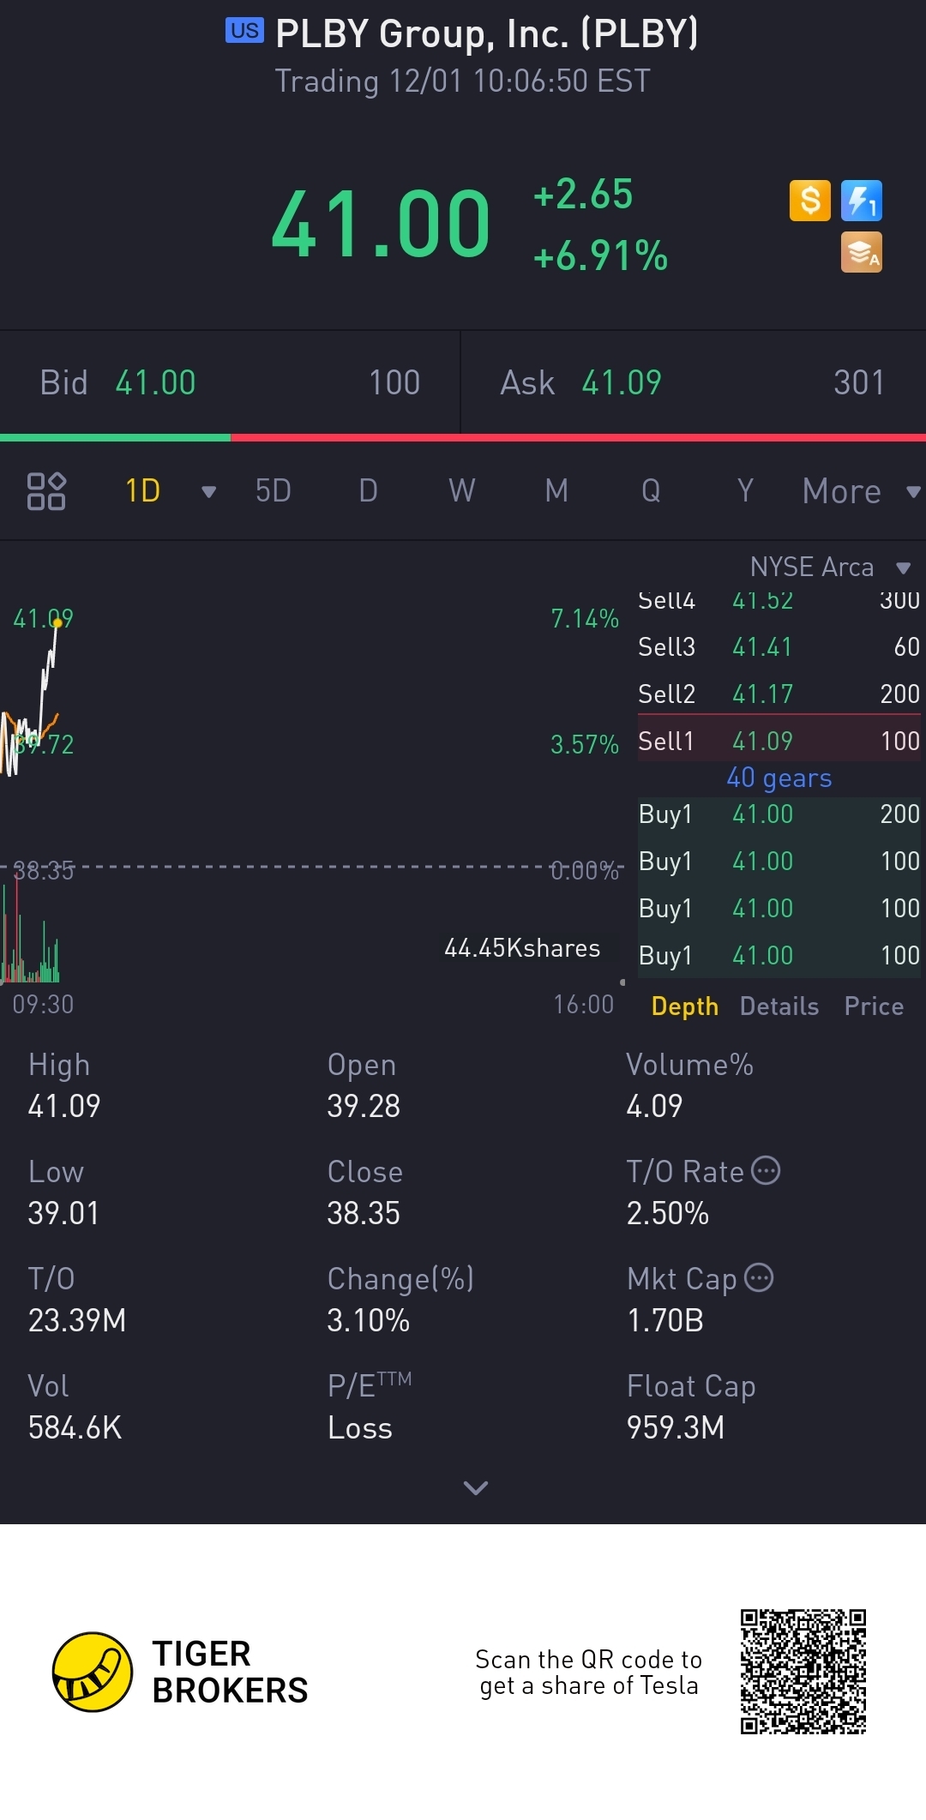Tap the US market flag badge

[x=244, y=31]
